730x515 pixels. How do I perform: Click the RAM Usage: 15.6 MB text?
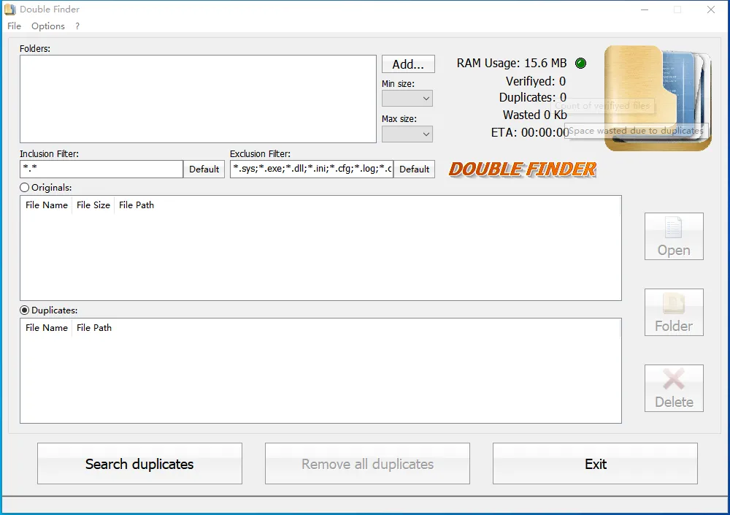click(512, 63)
